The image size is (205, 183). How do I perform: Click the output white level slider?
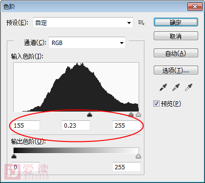click(x=138, y=156)
